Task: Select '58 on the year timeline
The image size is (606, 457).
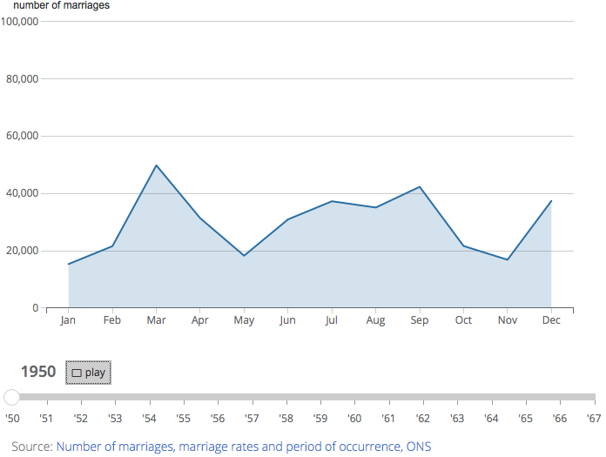Action: (286, 419)
